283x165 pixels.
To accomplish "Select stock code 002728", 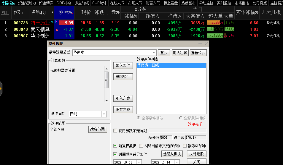I will click(21, 23).
